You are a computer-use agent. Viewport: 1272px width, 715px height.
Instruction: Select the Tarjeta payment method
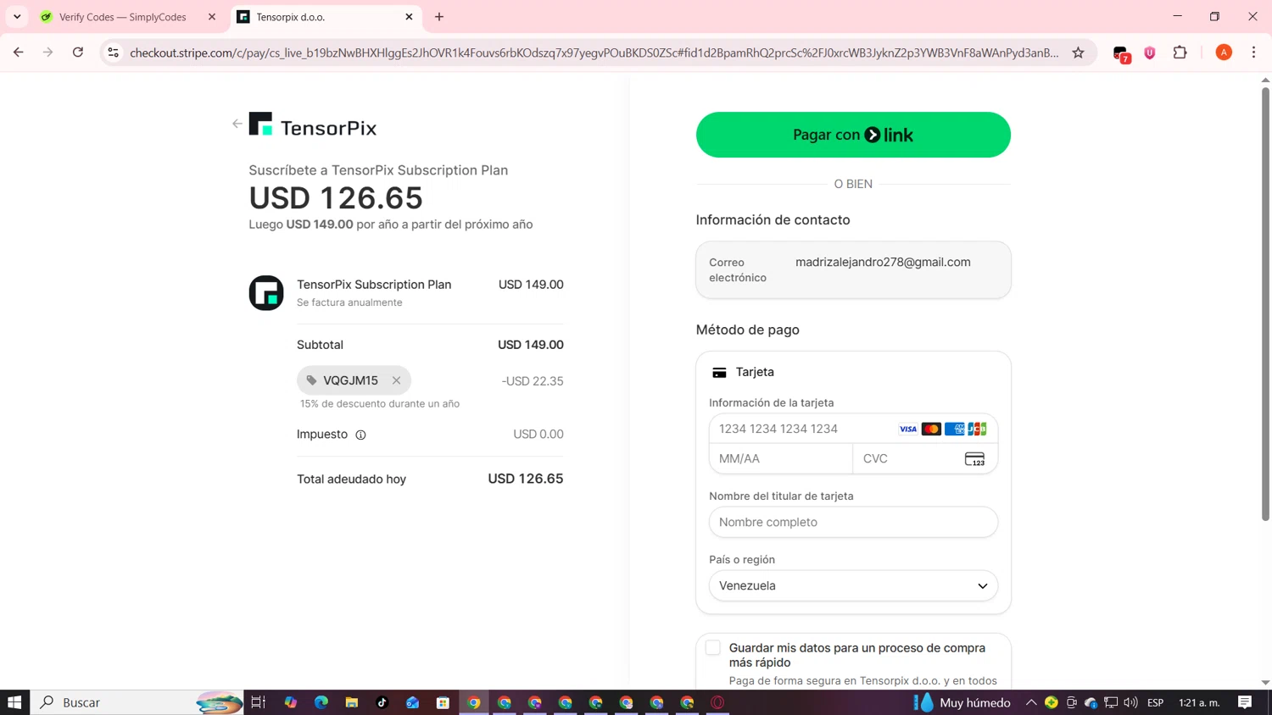tap(743, 372)
